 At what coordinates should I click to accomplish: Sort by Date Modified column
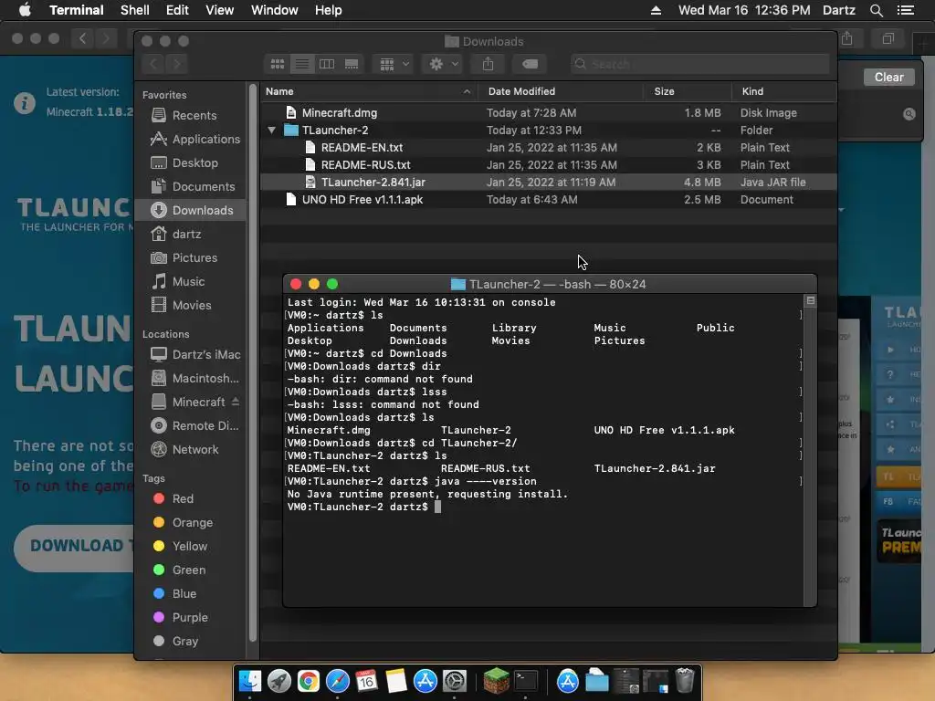561,91
